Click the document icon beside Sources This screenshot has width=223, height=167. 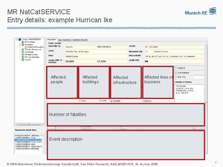(23, 60)
